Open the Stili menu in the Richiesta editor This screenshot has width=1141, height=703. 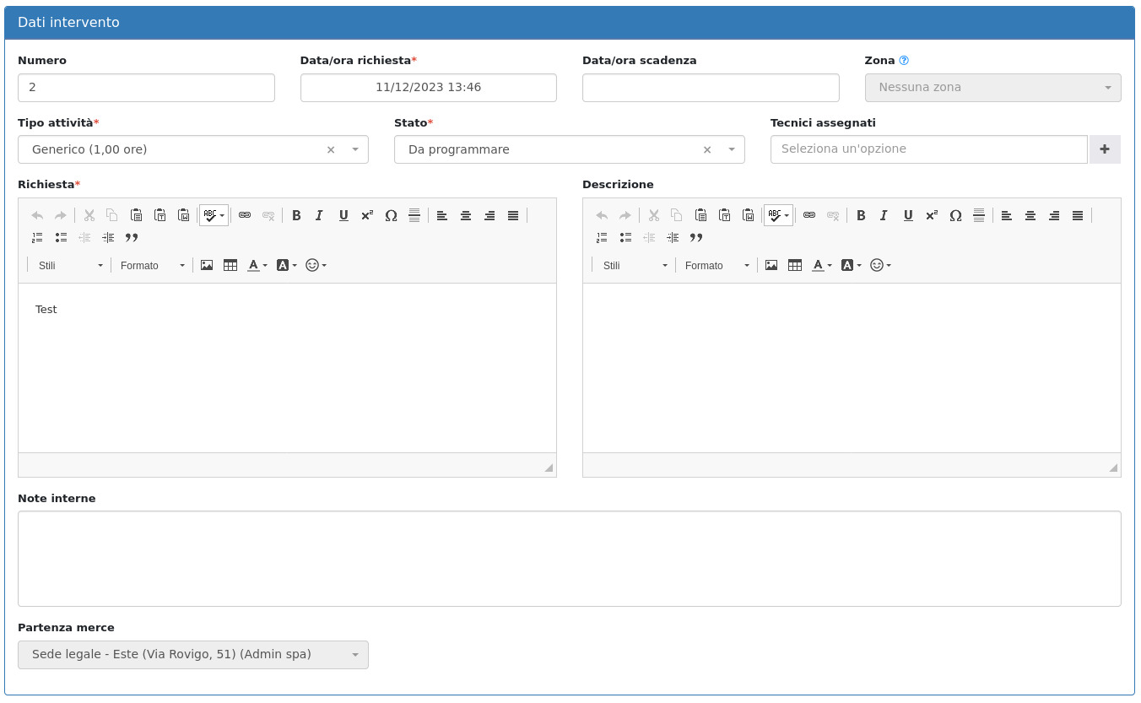(70, 265)
